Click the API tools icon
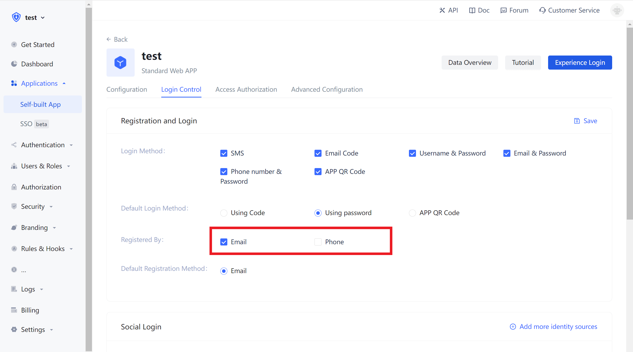633x352 pixels. pyautogui.click(x=442, y=10)
